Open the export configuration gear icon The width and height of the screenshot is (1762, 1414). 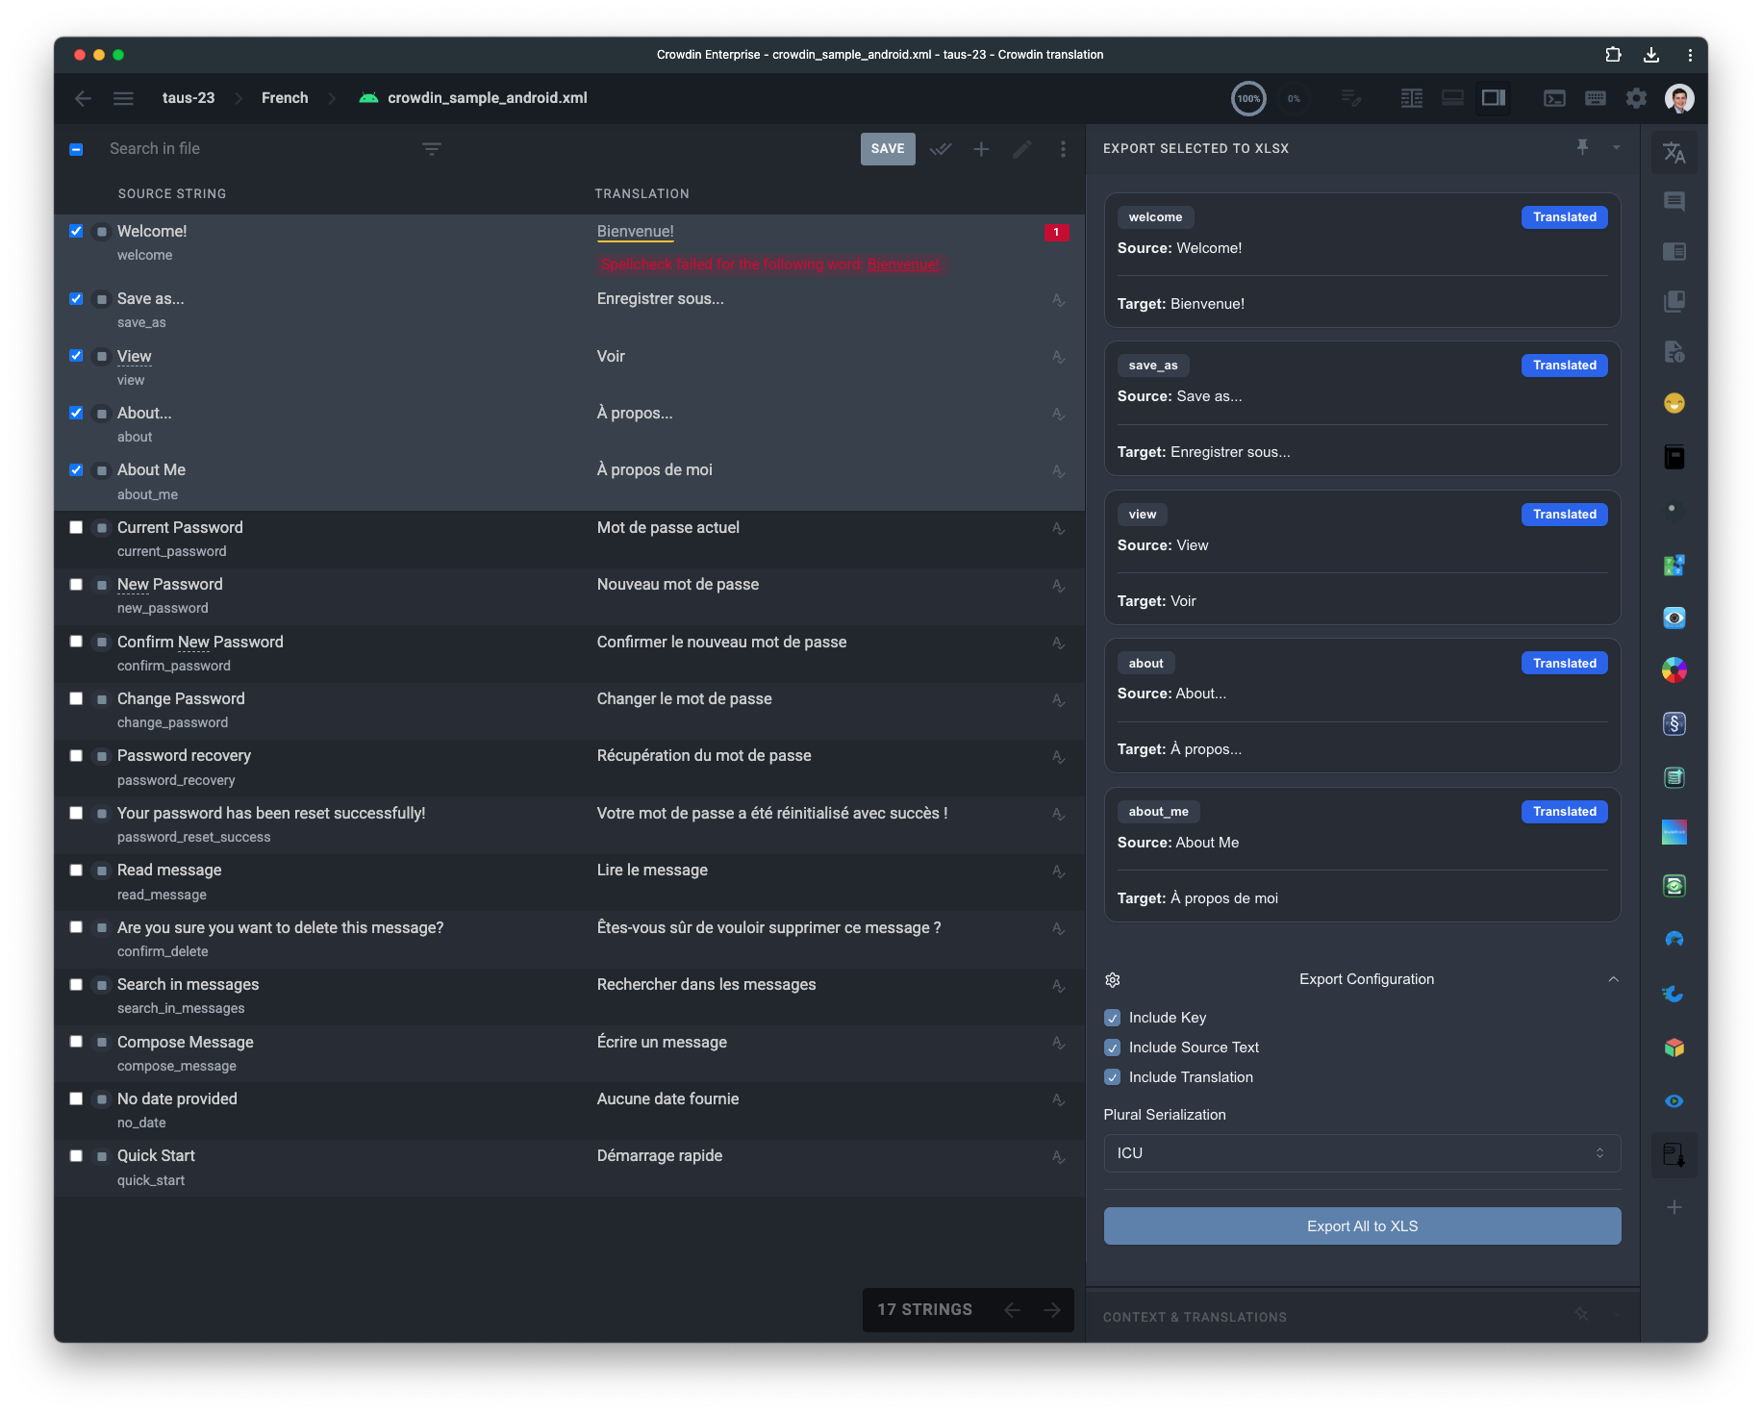tap(1113, 979)
